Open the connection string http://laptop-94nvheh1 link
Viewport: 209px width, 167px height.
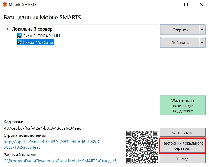click(52, 145)
